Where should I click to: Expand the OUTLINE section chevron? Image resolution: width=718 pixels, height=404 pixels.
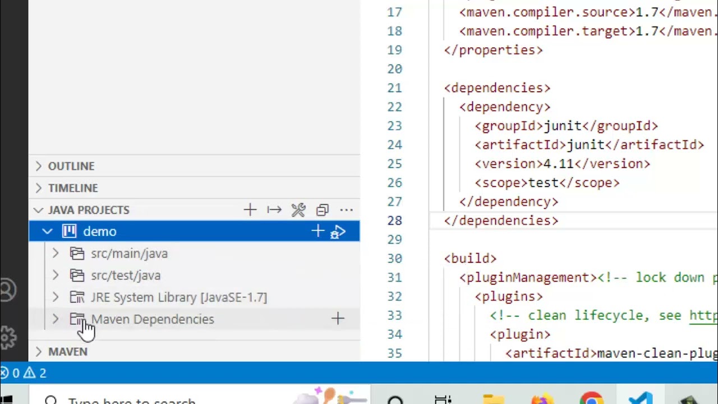[x=38, y=166]
